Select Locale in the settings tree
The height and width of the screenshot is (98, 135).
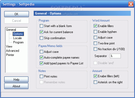pyautogui.click(x=17, y=38)
